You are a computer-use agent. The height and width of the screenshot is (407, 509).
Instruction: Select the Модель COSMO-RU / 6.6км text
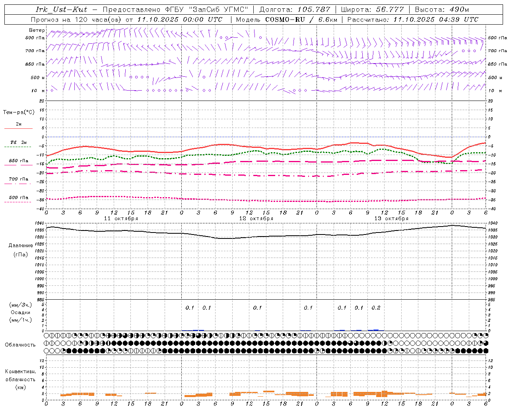[x=287, y=19]
